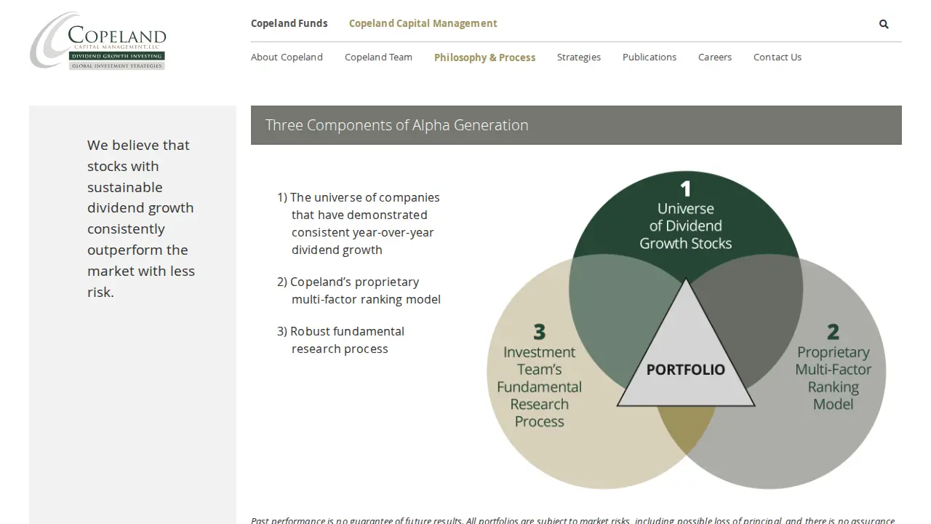This screenshot has width=931, height=524.
Task: Go to Contact Us page
Action: click(x=778, y=57)
